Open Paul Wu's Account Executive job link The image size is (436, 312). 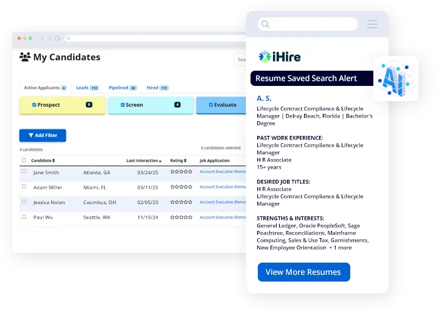click(x=223, y=217)
